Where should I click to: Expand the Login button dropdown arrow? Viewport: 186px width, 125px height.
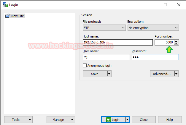127,120
